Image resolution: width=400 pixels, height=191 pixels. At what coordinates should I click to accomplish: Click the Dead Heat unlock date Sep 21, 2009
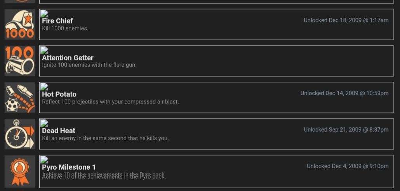[x=346, y=129]
